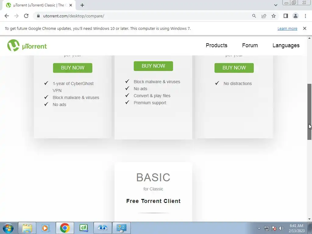The image size is (312, 234).
Task: Open the Products menu
Action: point(217,45)
